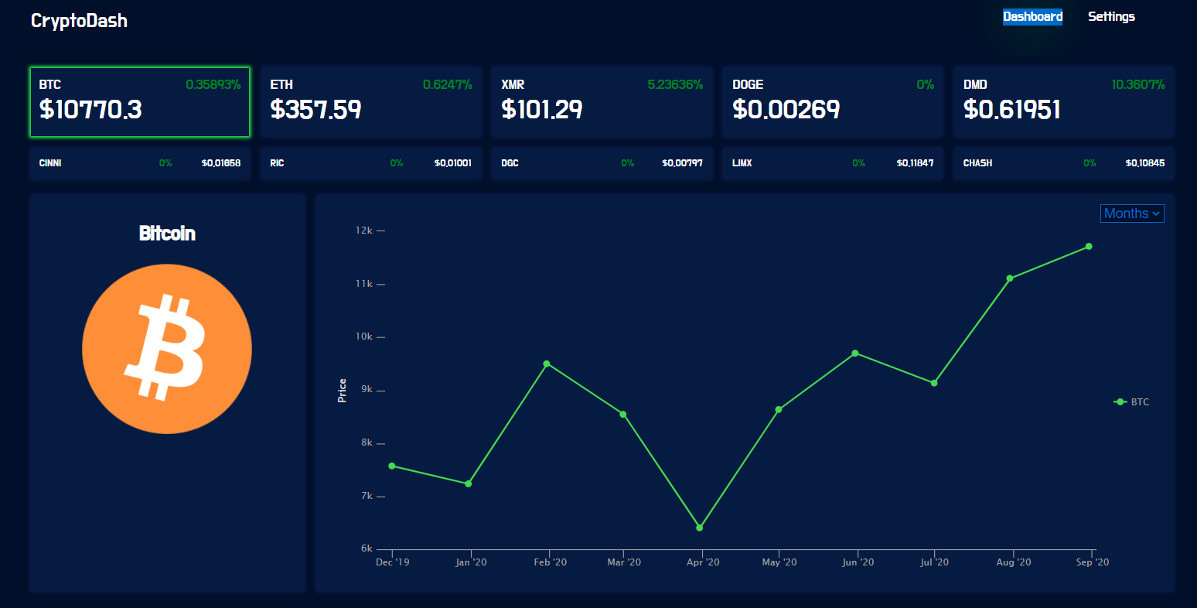Click the "11k" y-axis label
The height and width of the screenshot is (608, 1197).
tap(364, 284)
